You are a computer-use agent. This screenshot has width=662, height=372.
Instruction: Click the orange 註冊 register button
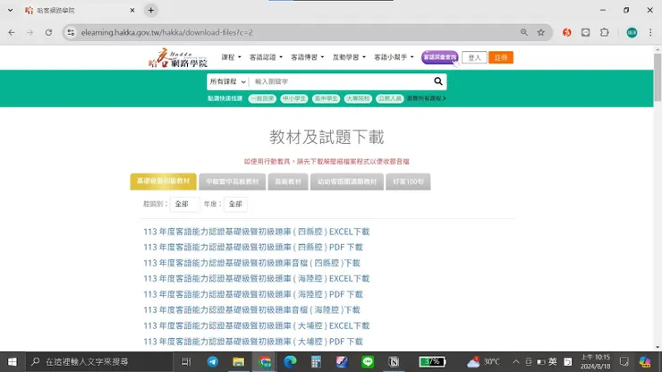(501, 57)
